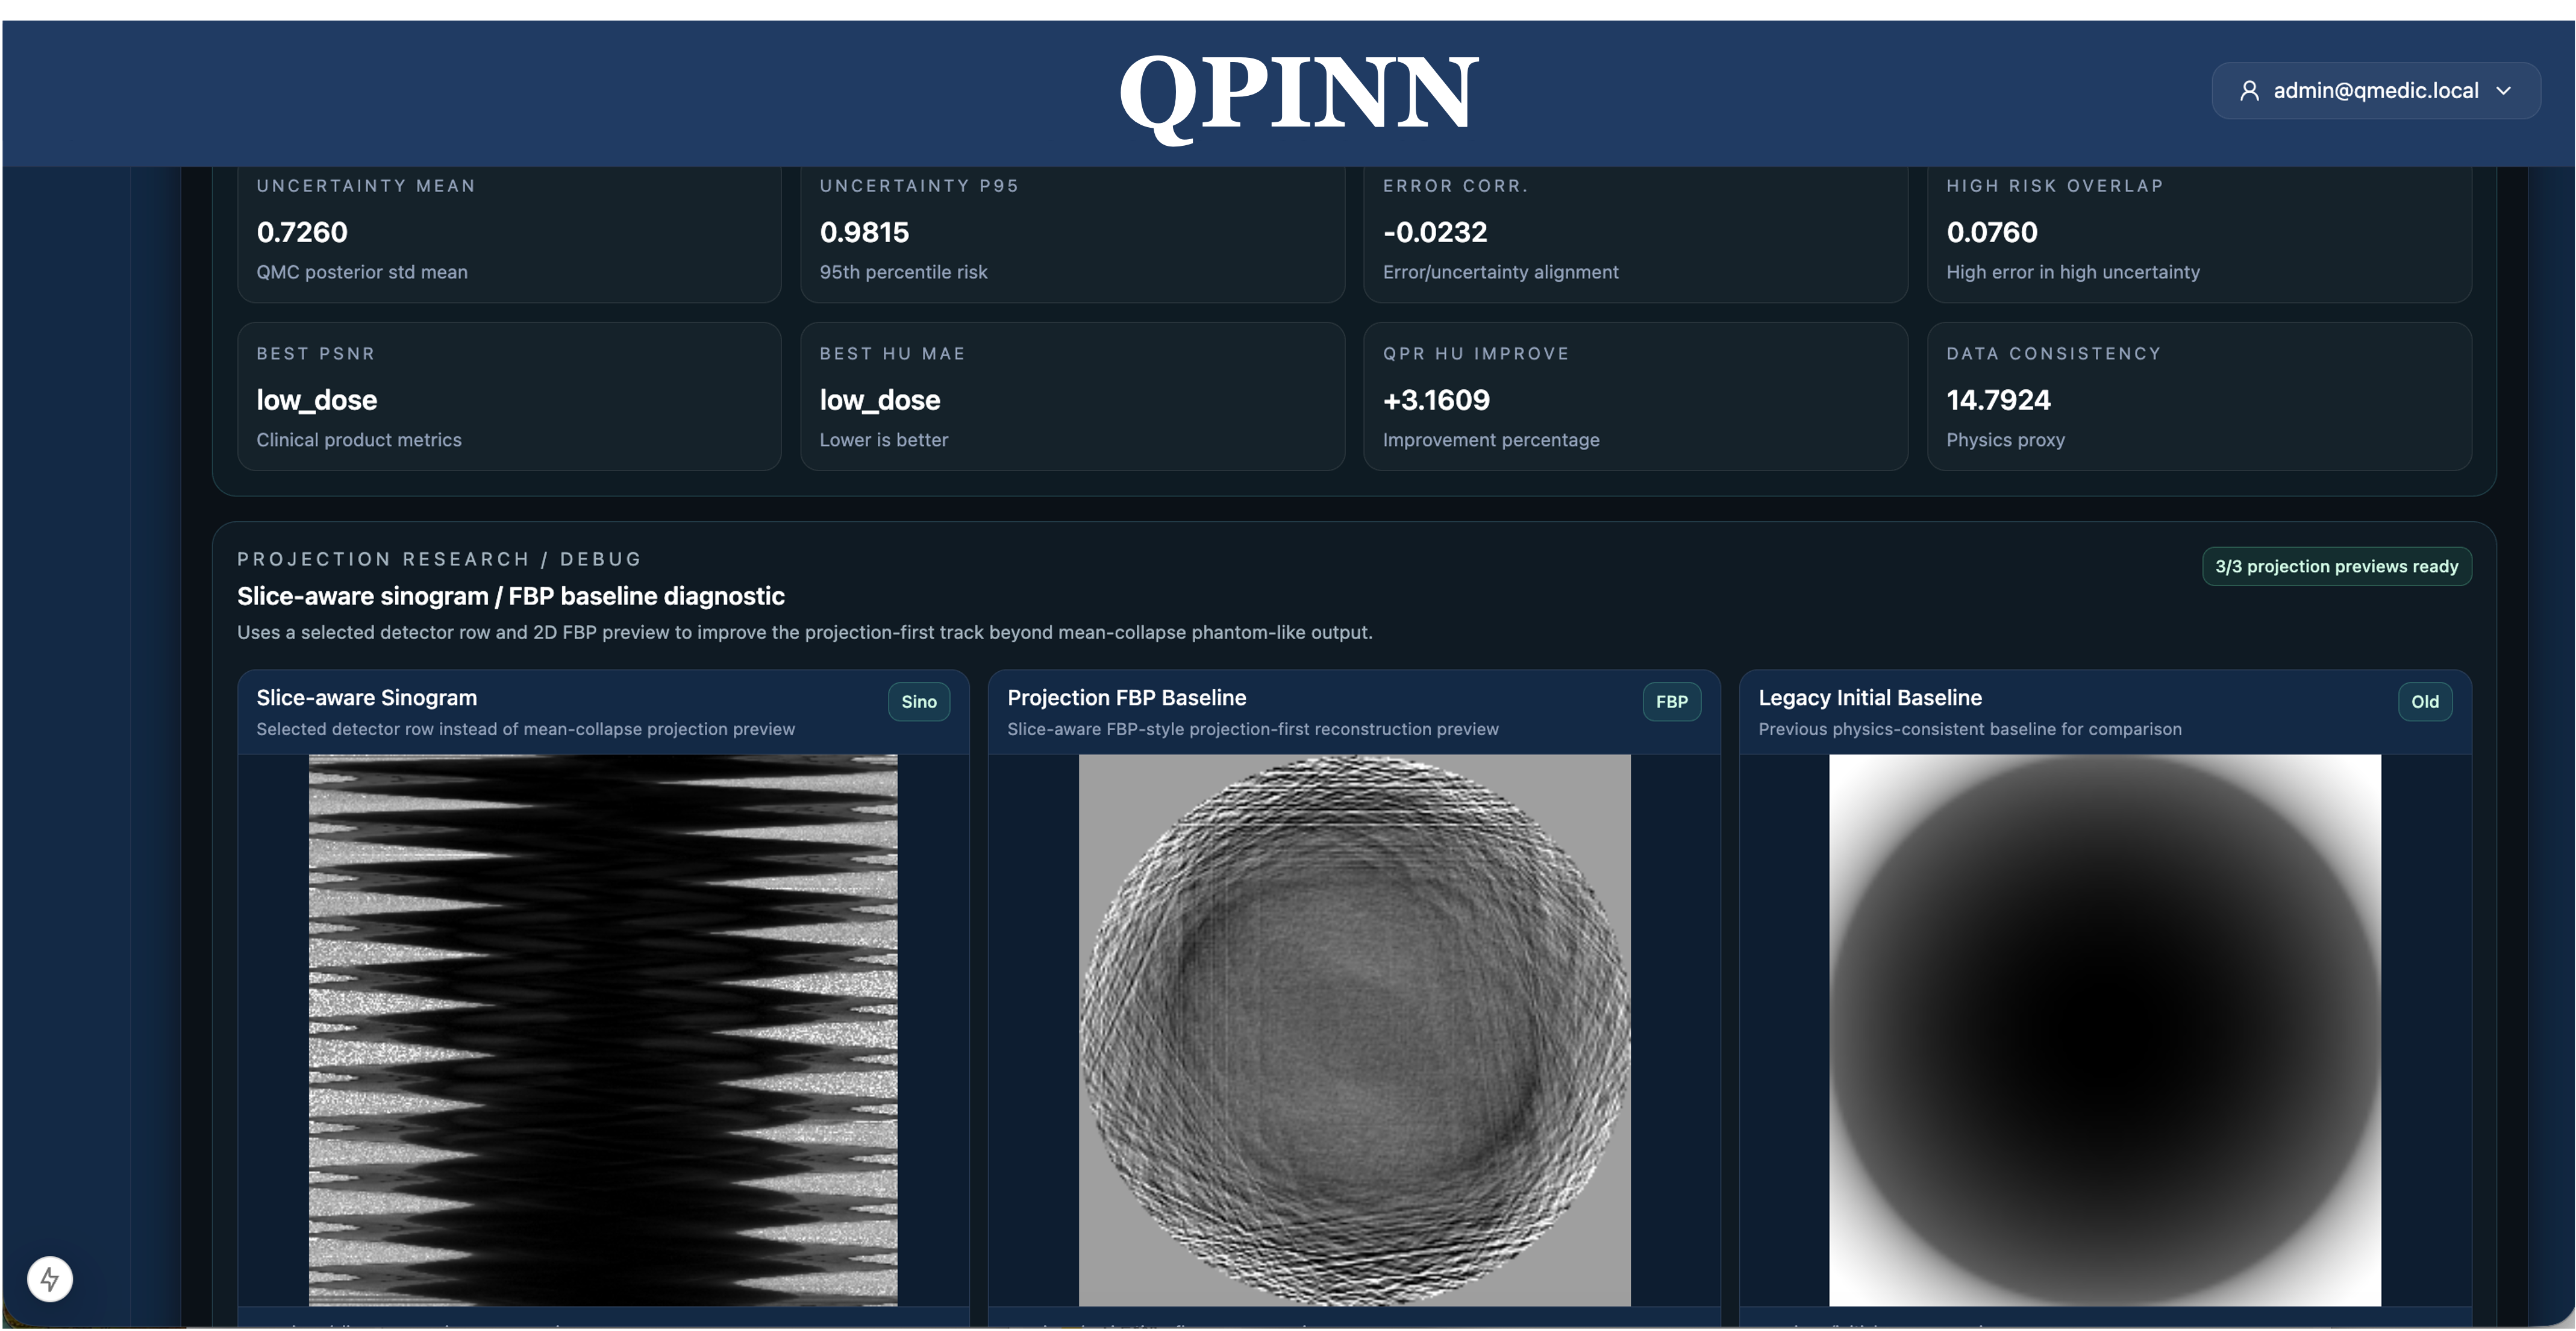This screenshot has height=1331, width=2576.
Task: Click the High Risk Overlap value 0.0760
Action: pyautogui.click(x=1991, y=232)
